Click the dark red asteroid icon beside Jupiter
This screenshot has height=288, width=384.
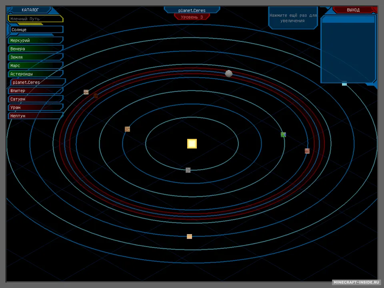(96, 96)
